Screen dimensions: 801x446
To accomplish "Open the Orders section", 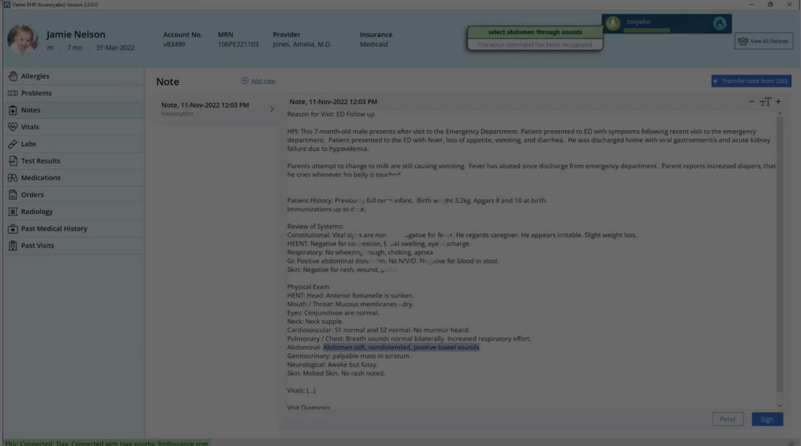I will pos(73,194).
